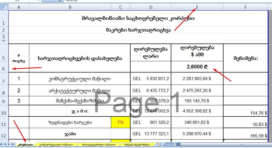Switch to მანქანა-მექანიზმები sheet tab

tap(137, 145)
